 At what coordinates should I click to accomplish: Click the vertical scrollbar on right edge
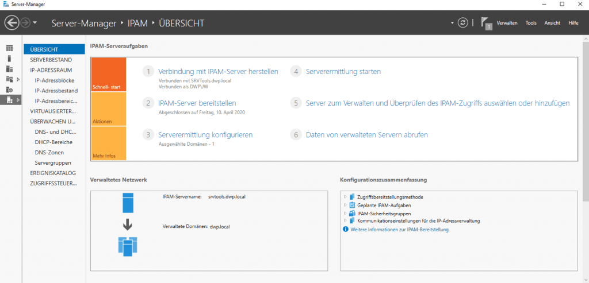pyautogui.click(x=586, y=122)
